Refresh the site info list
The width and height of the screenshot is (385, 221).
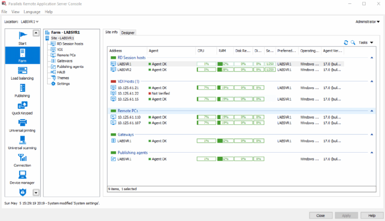click(x=346, y=42)
